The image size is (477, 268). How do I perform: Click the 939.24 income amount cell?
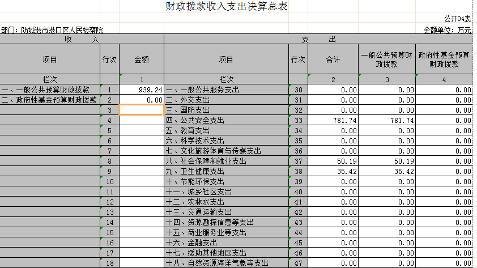tap(142, 90)
